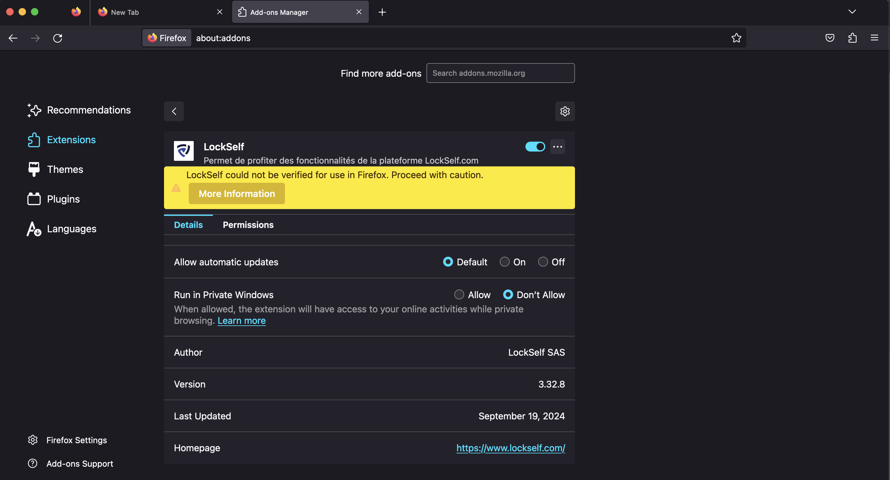The image size is (890, 480).
Task: Switch to the Permissions tab
Action: pyautogui.click(x=248, y=225)
